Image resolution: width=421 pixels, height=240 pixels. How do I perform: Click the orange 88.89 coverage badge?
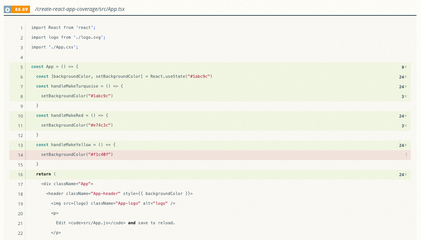click(x=21, y=9)
